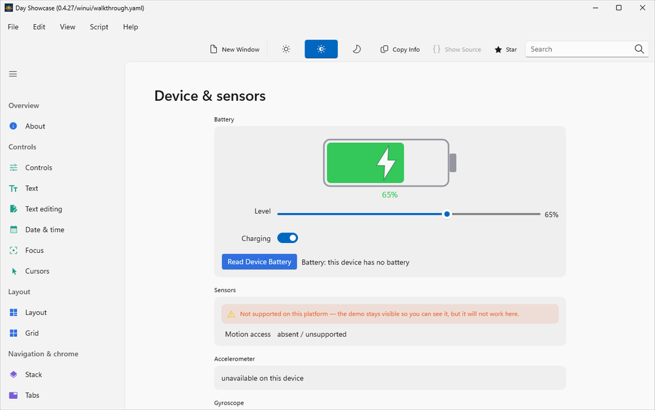
Task: Click the search magnifier icon
Action: tap(639, 49)
